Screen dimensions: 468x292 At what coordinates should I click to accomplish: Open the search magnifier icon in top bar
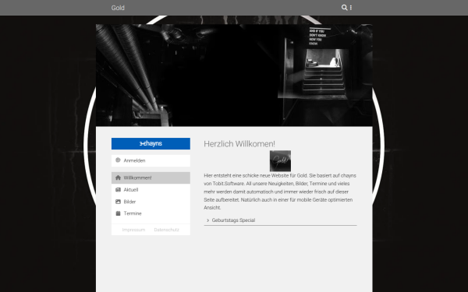click(x=344, y=8)
